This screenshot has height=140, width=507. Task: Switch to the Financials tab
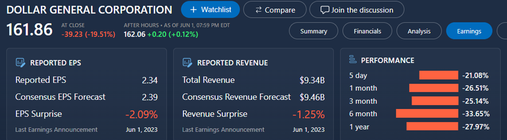(x=367, y=31)
